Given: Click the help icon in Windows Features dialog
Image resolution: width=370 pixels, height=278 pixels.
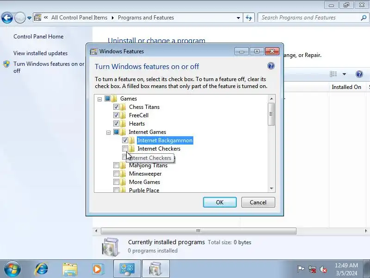Looking at the screenshot, I should coord(271,66).
